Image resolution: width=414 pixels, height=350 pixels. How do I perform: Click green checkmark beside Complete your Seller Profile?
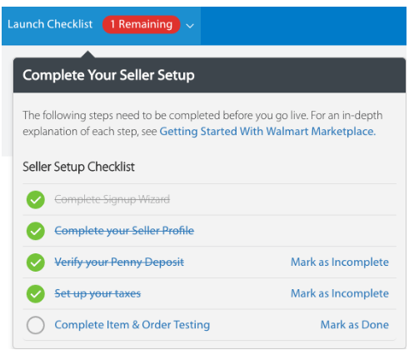[x=36, y=231]
